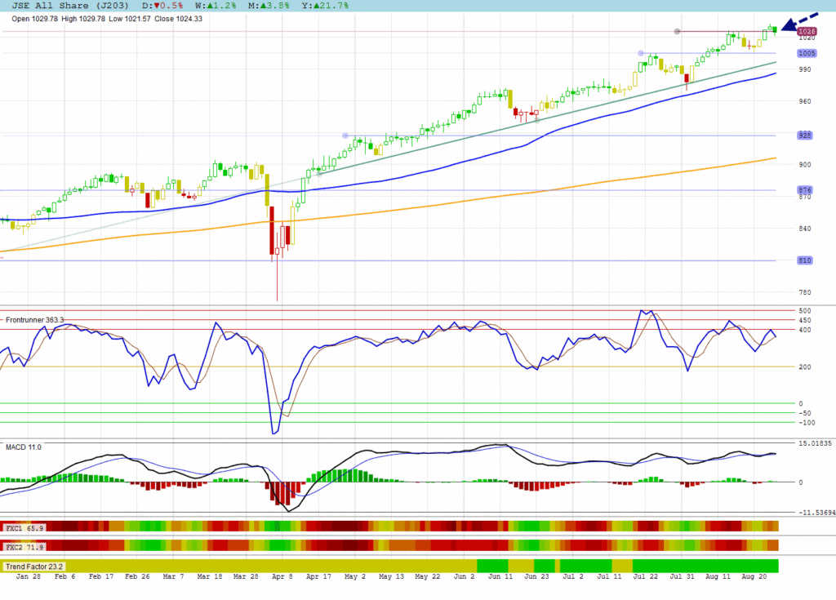Click the FXC2 71.9 label

[x=24, y=547]
